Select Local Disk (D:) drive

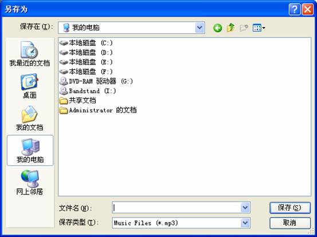[x=86, y=53]
